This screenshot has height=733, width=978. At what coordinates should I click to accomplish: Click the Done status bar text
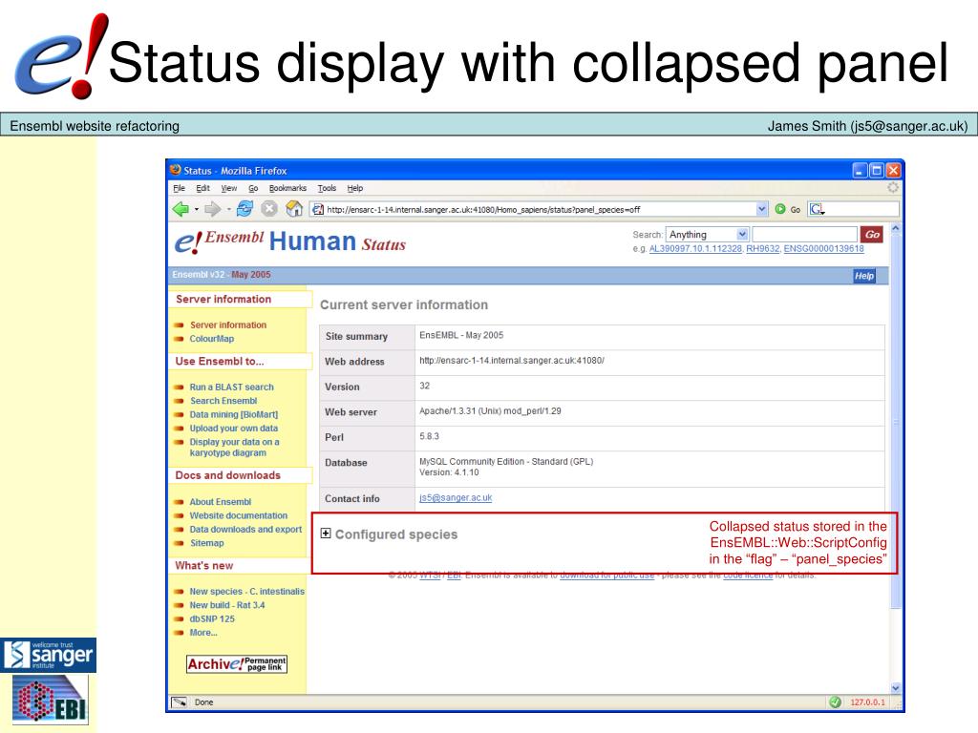[204, 702]
